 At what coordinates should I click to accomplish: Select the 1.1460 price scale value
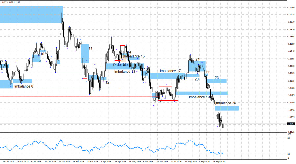[x=291, y=88]
